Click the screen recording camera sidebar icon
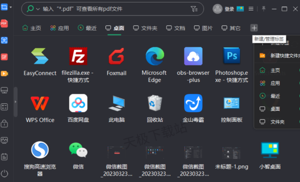 4,73
